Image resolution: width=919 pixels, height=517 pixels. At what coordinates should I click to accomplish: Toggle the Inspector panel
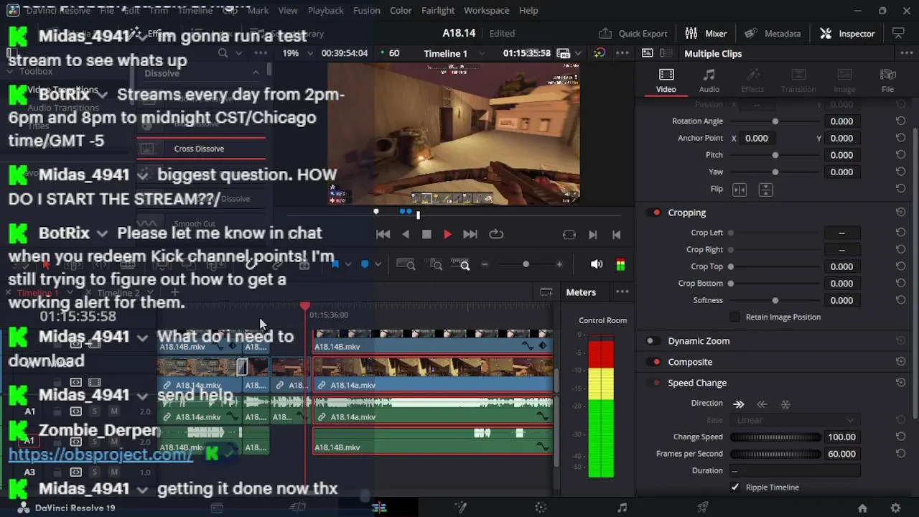847,33
